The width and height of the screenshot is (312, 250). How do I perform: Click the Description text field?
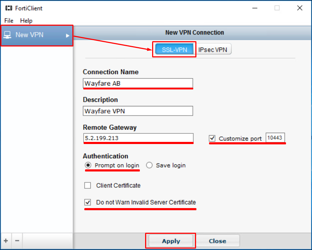(138, 111)
